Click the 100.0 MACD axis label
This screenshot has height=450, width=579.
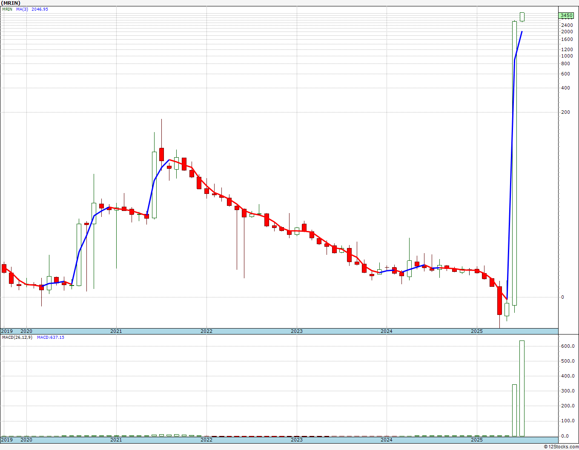[x=568, y=421]
